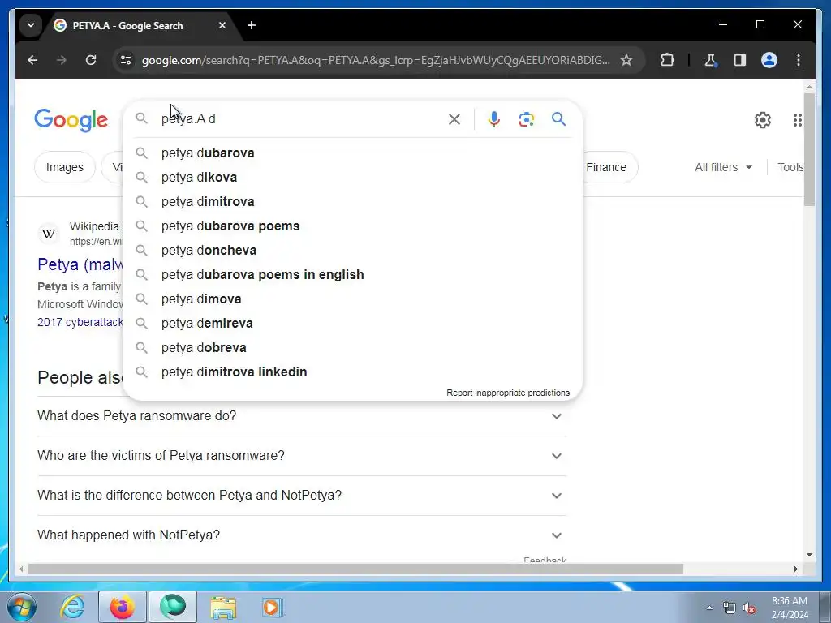Viewport: 831px width, 623px height.
Task: Open Search by image (Google Lens) icon
Action: [526, 119]
